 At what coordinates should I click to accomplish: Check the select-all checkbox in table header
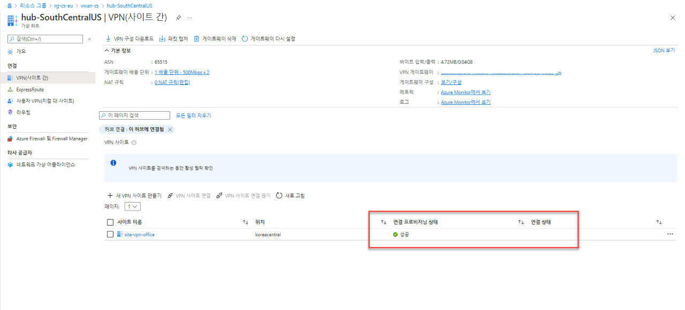(x=110, y=222)
